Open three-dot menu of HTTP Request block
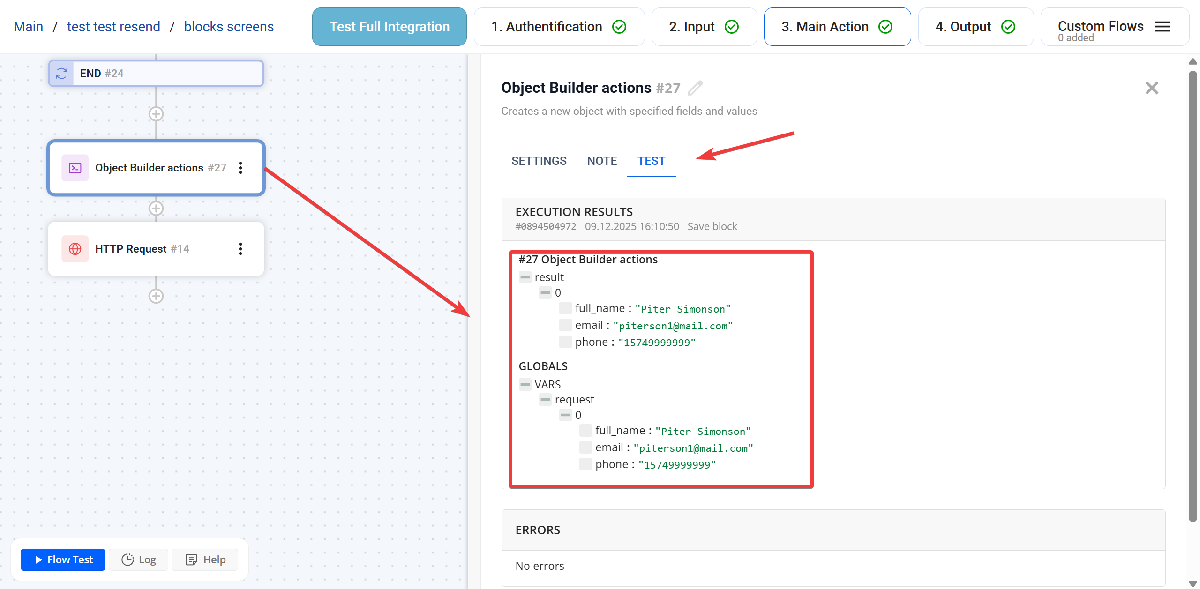Image resolution: width=1200 pixels, height=589 pixels. point(240,249)
